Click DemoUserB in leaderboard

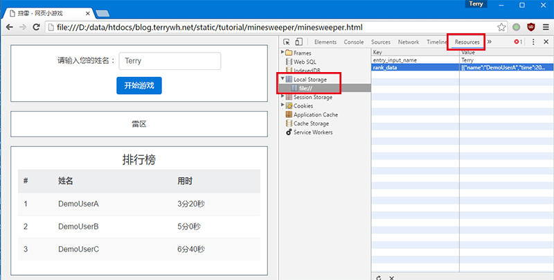pos(78,227)
